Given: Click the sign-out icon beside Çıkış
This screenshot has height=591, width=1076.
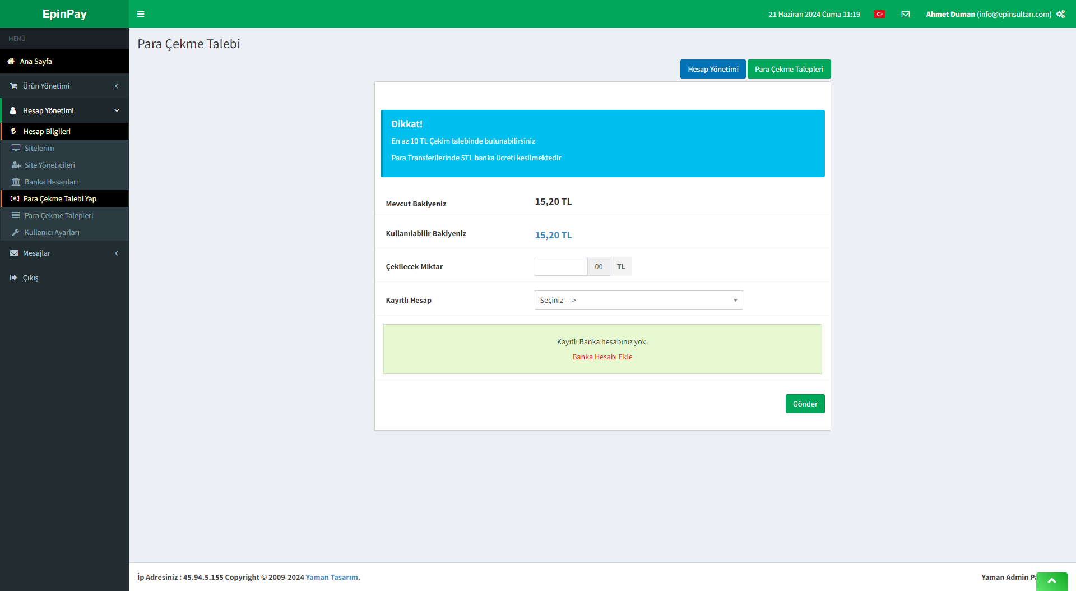Looking at the screenshot, I should [x=13, y=278].
